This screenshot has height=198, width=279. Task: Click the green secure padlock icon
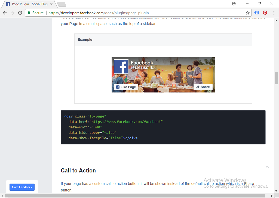click(x=29, y=13)
